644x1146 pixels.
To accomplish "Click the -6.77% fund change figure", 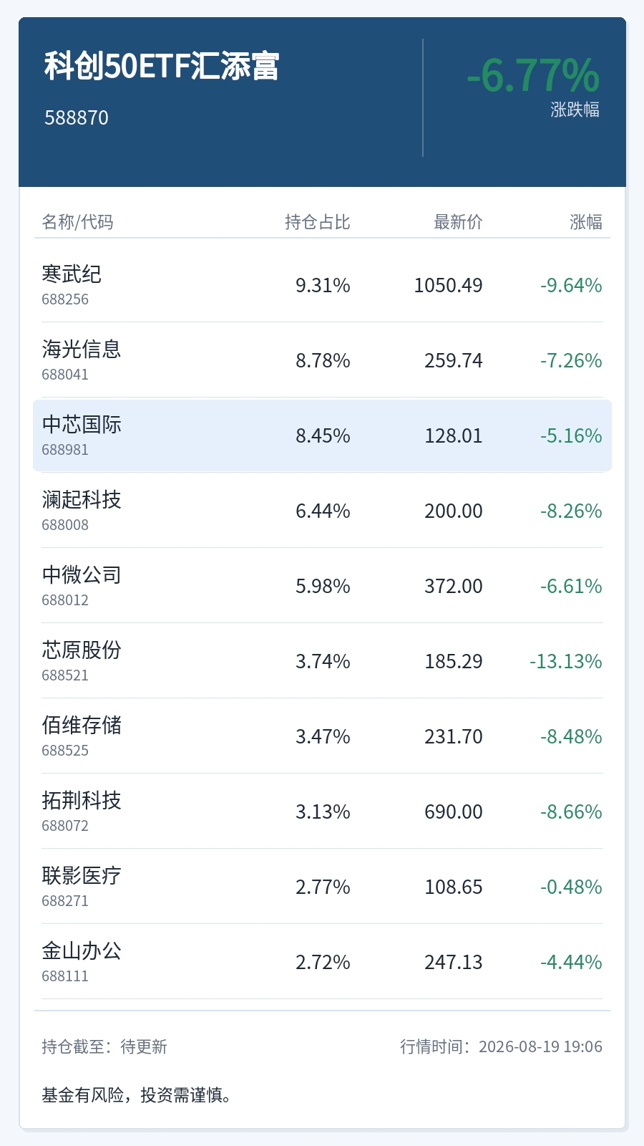I will coord(533,75).
